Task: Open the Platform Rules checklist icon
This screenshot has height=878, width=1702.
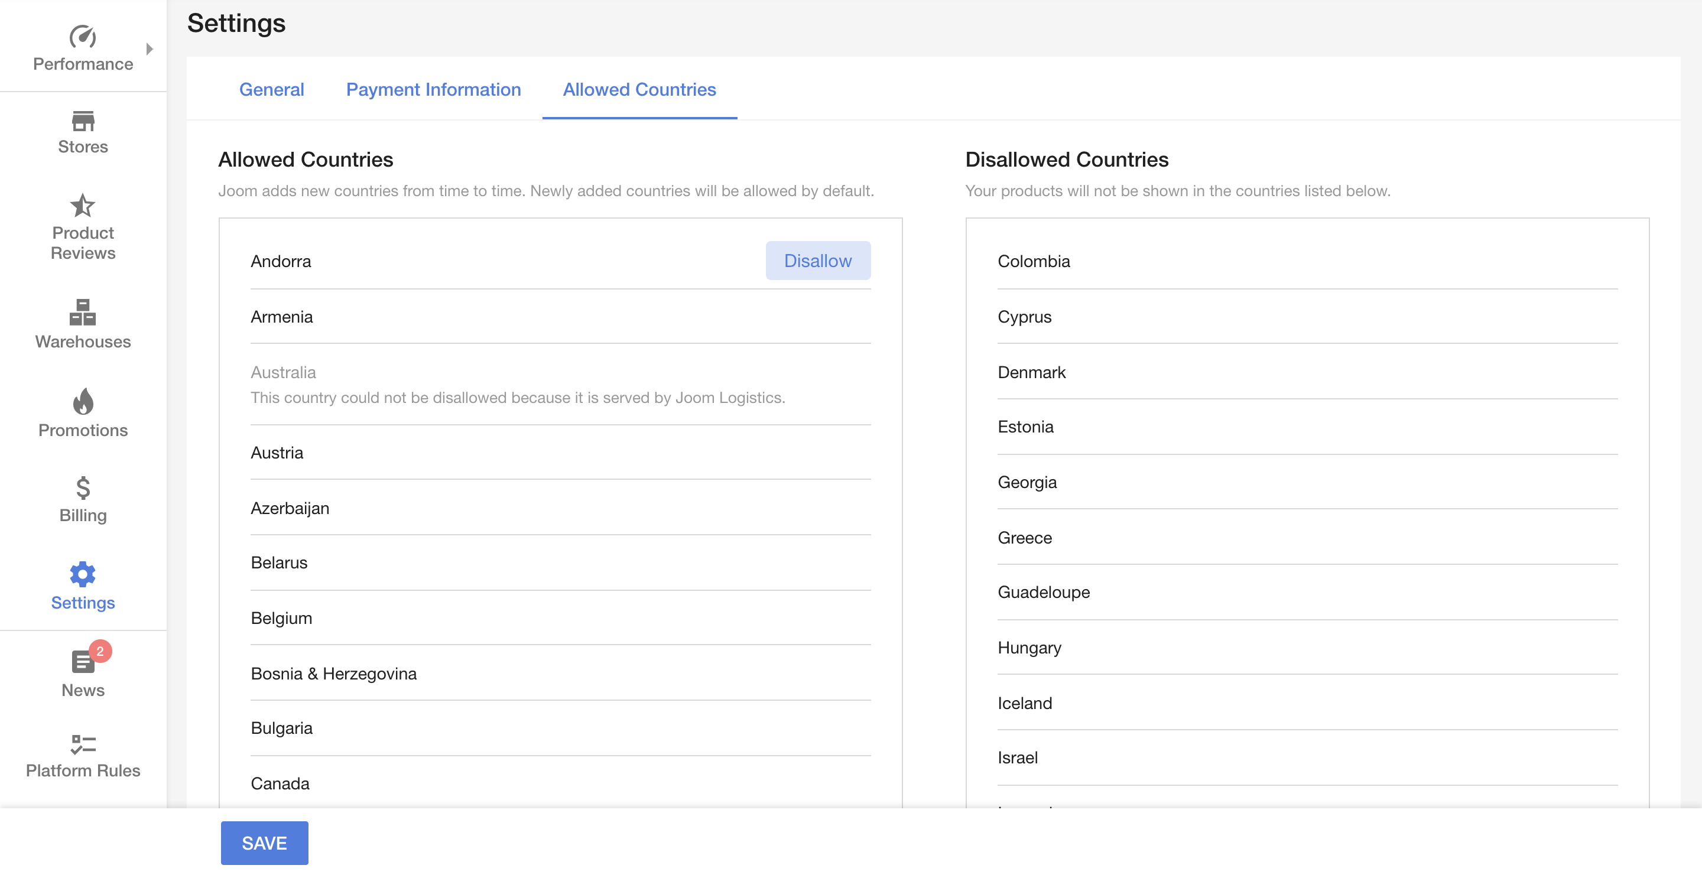Action: pyautogui.click(x=83, y=744)
